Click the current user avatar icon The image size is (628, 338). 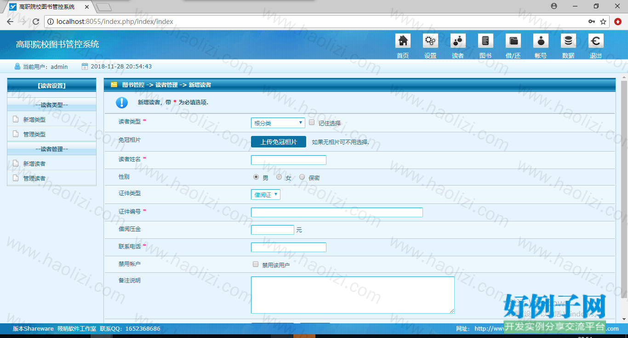tap(17, 67)
